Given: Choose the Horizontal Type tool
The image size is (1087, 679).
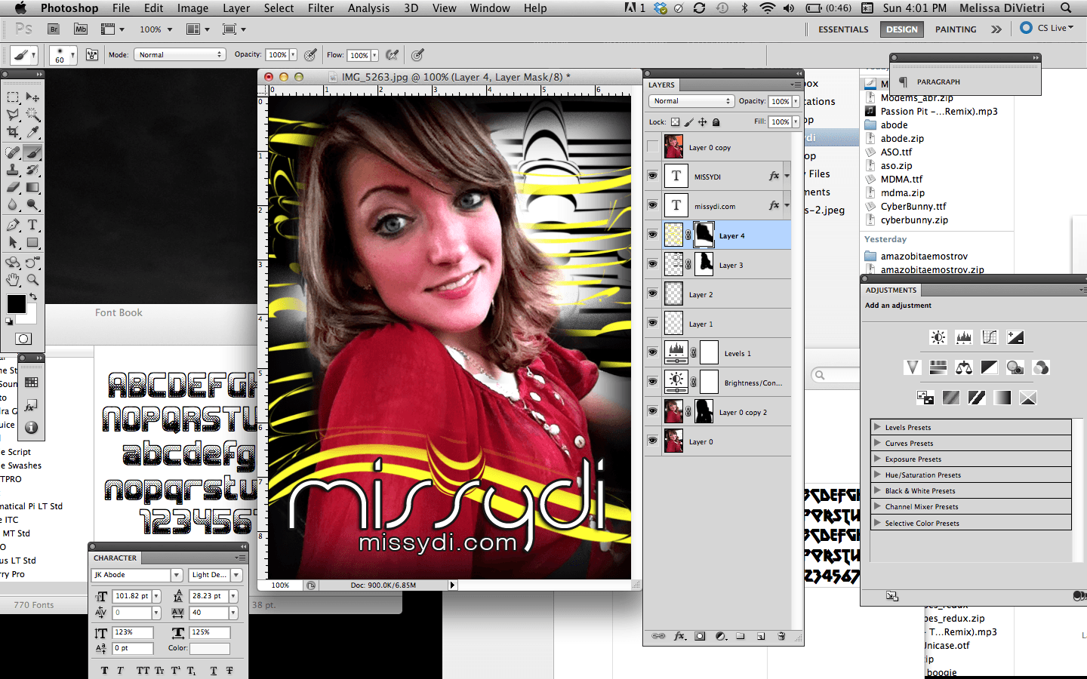Looking at the screenshot, I should tap(32, 225).
